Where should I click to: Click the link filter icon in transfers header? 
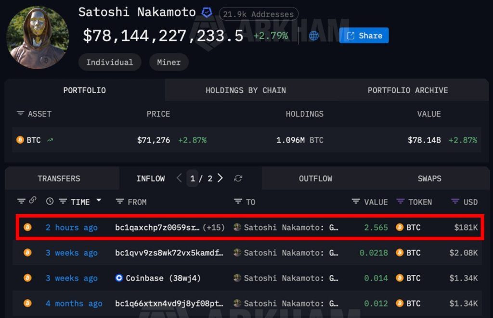pos(32,202)
